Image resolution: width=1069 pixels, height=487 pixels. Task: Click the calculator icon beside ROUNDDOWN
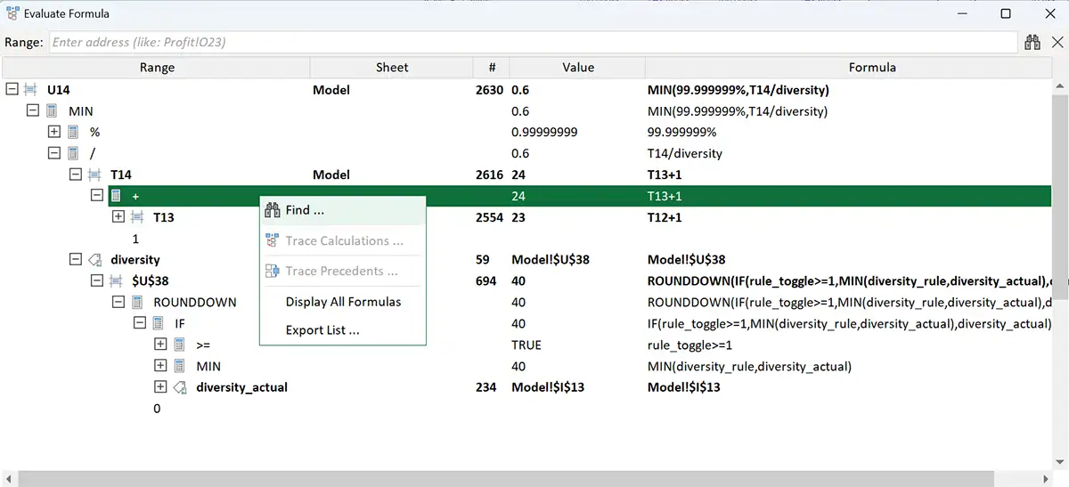(x=138, y=302)
